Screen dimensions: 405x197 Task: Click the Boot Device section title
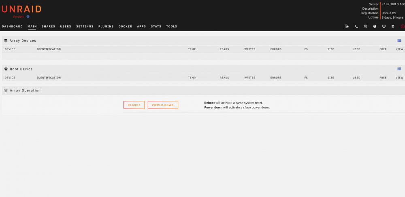tap(21, 69)
